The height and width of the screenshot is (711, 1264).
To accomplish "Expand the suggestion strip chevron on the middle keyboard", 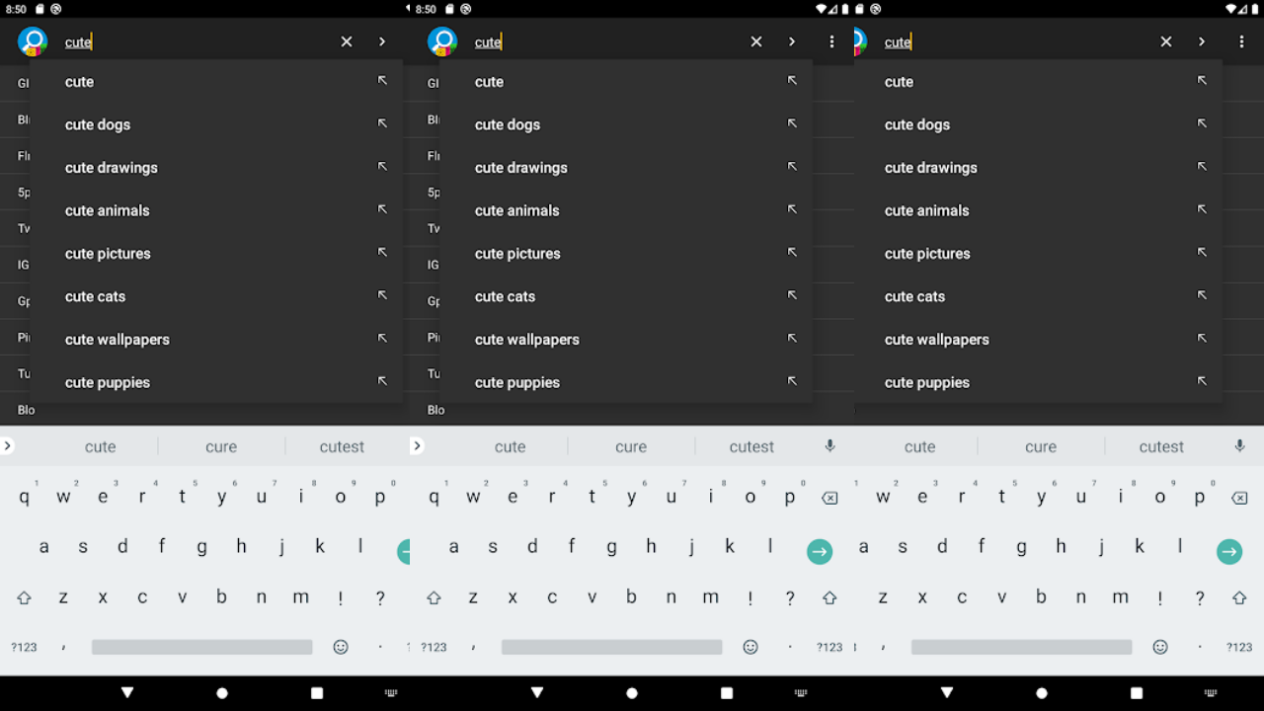I will tap(417, 446).
